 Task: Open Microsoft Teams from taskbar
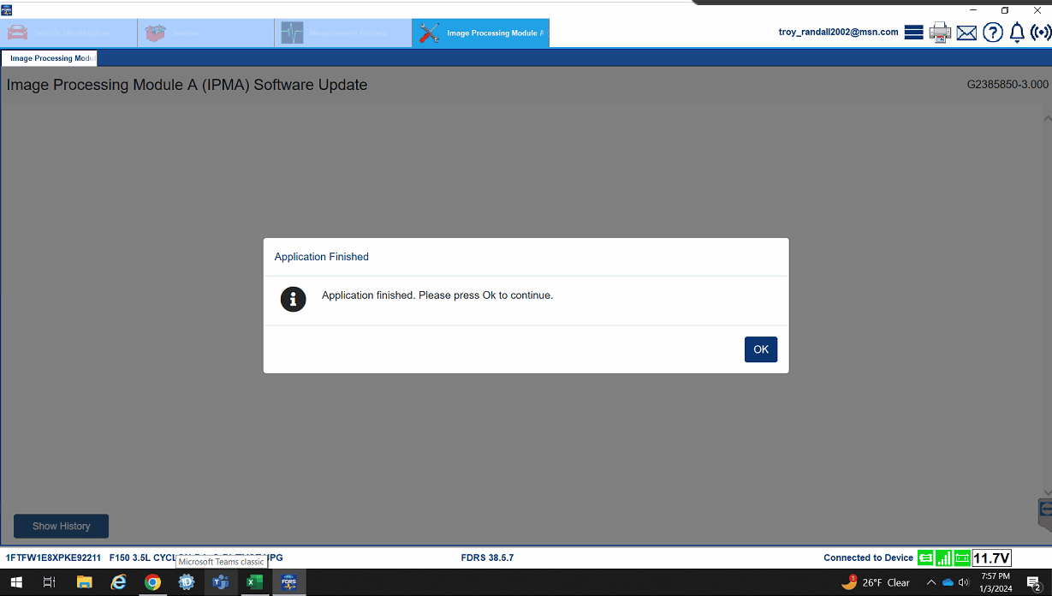221,582
